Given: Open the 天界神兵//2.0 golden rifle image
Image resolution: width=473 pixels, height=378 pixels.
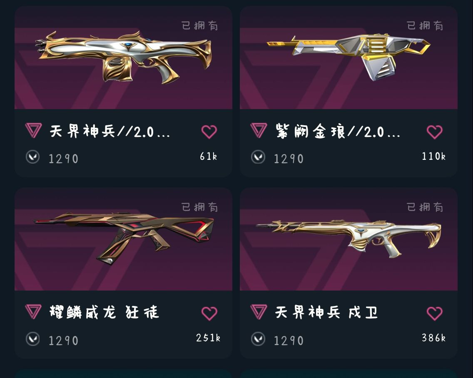Looking at the screenshot, I should click(123, 57).
